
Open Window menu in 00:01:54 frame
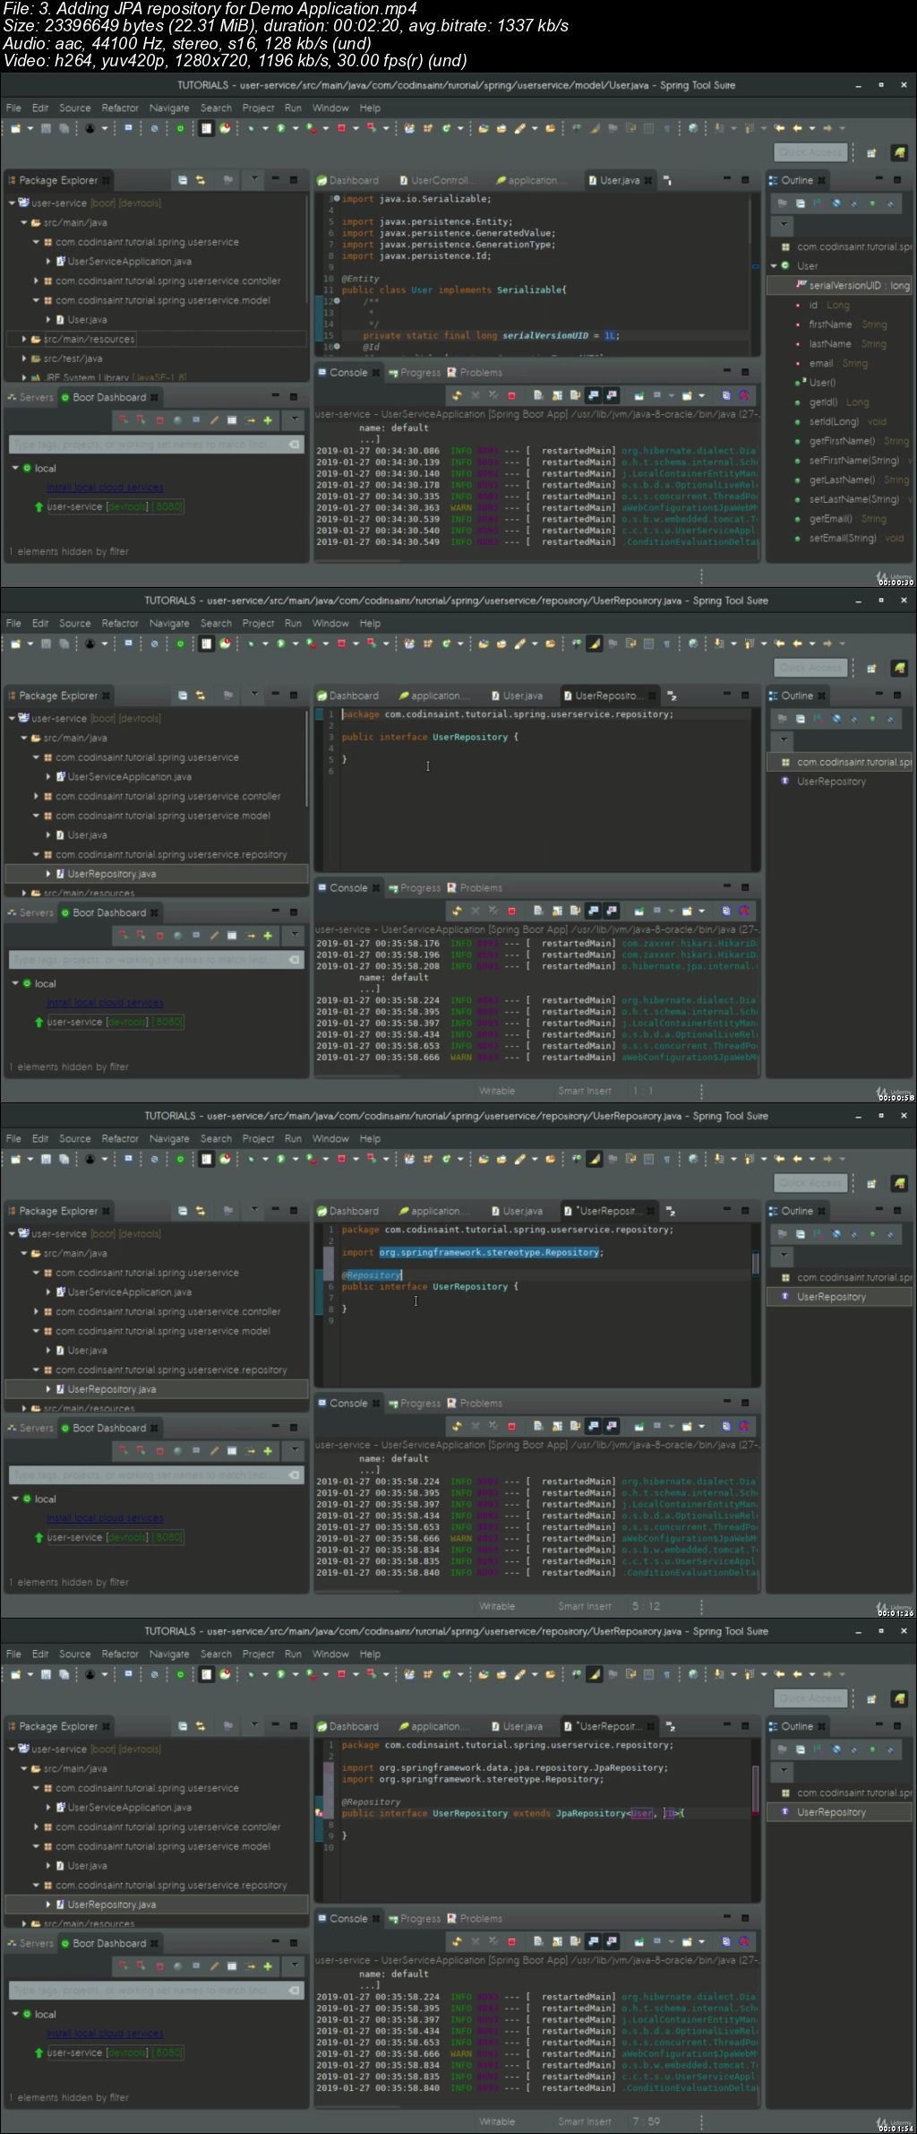coord(330,1654)
